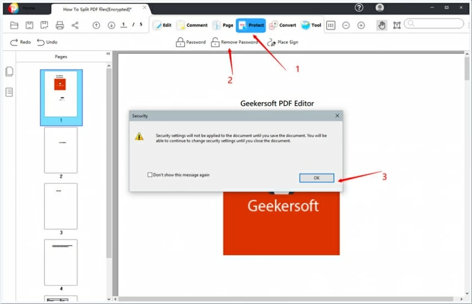Open the bookmarks list sidebar icon
This screenshot has width=472, height=304.
(10, 92)
